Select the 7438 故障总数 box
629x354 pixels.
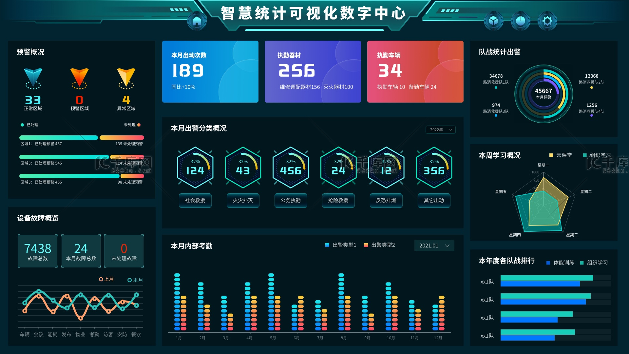(38, 251)
